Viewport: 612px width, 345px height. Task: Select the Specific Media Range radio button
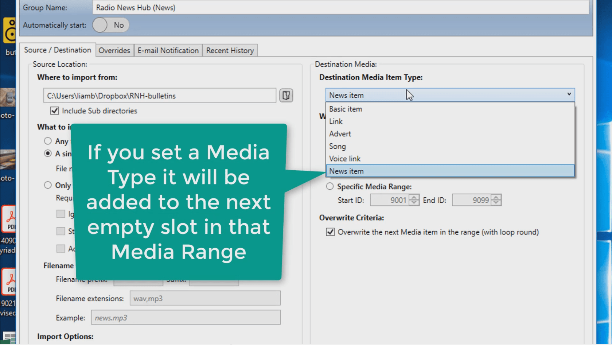(330, 187)
